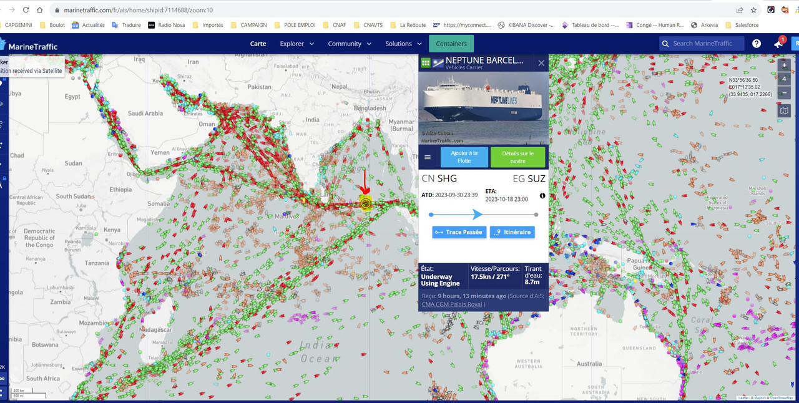Share the page using the share icon
This screenshot has width=799, height=403.
click(x=740, y=10)
